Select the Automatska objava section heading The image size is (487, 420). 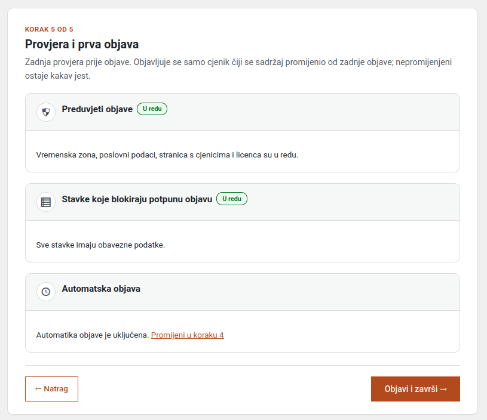click(x=101, y=289)
